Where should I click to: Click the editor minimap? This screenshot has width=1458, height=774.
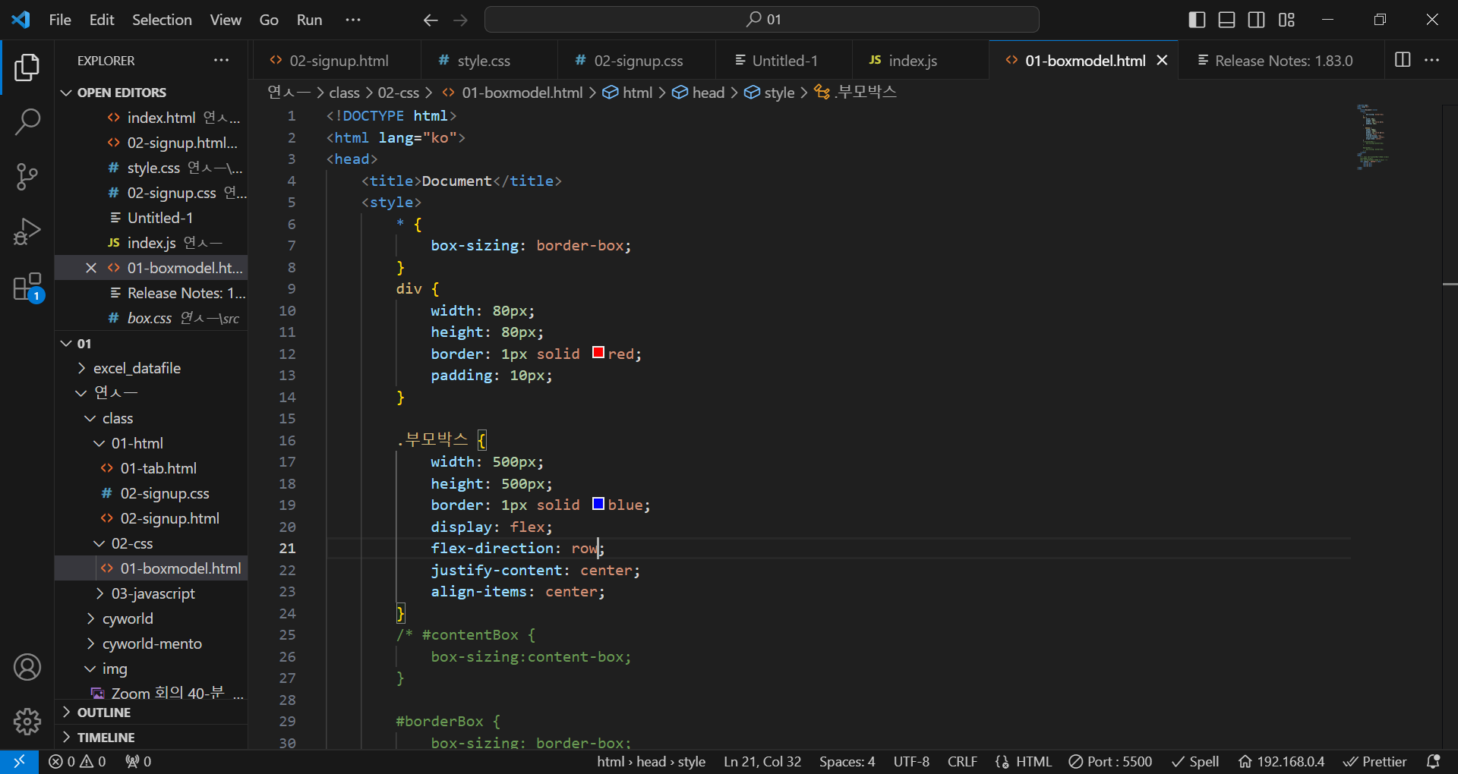pyautogui.click(x=1373, y=137)
